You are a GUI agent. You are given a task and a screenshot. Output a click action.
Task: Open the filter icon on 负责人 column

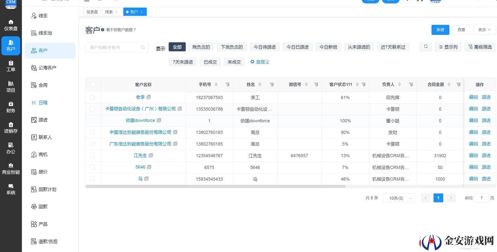411,84
